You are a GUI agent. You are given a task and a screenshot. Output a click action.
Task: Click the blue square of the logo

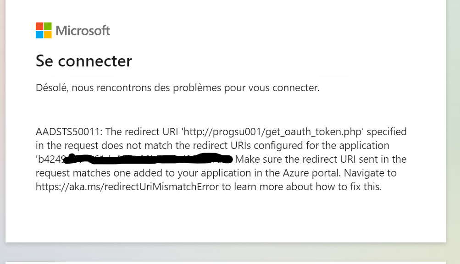(39, 35)
